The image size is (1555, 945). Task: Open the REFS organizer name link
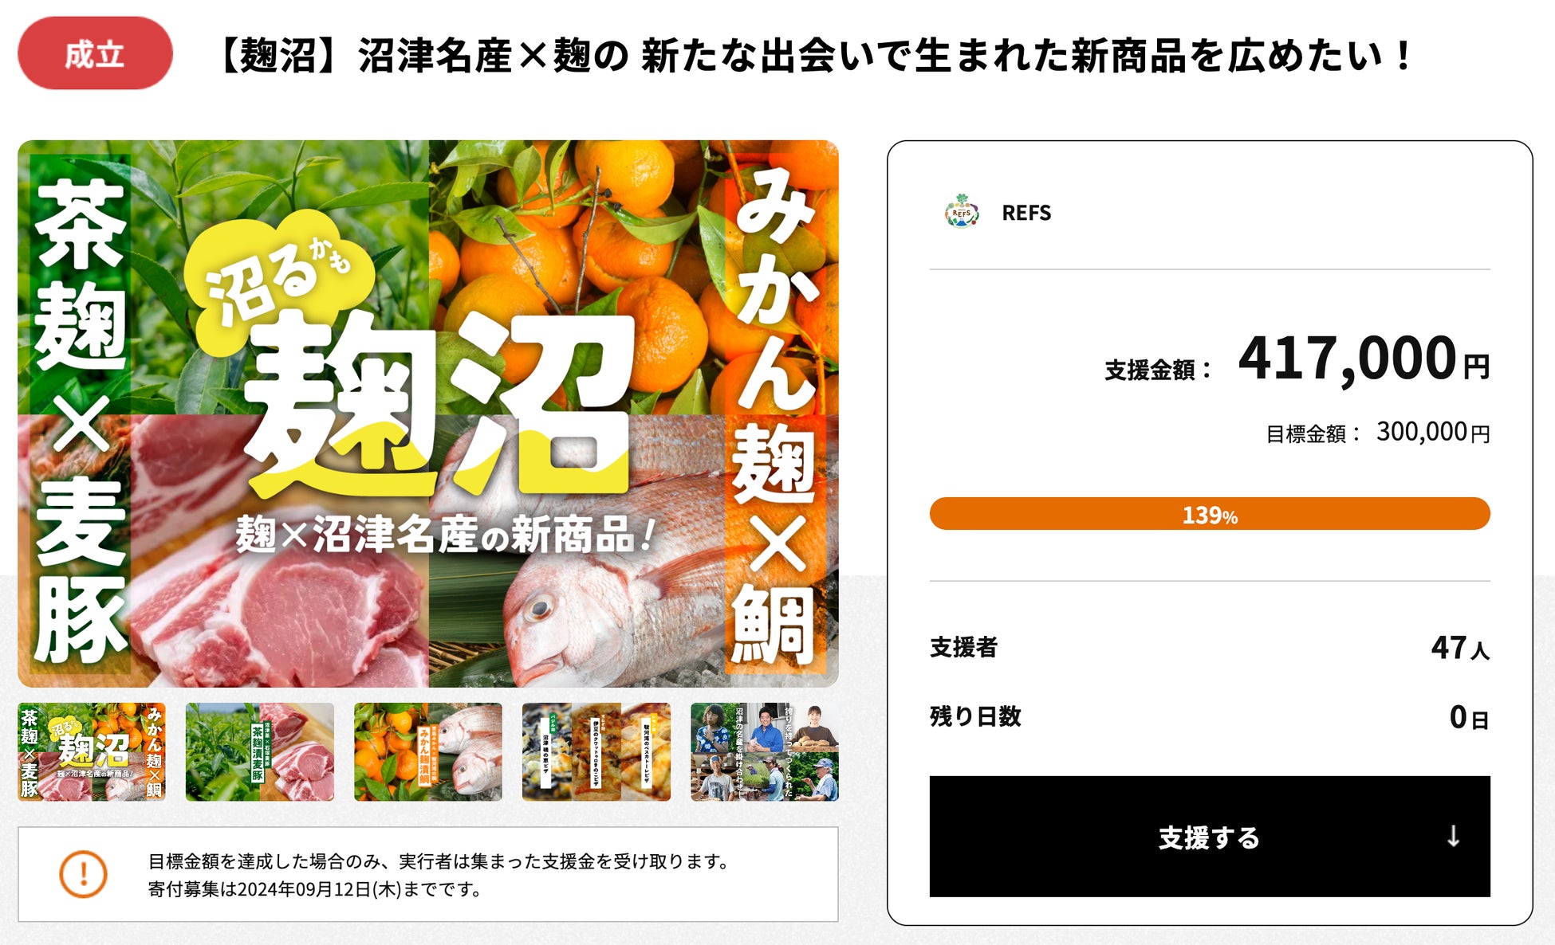[x=1026, y=213]
